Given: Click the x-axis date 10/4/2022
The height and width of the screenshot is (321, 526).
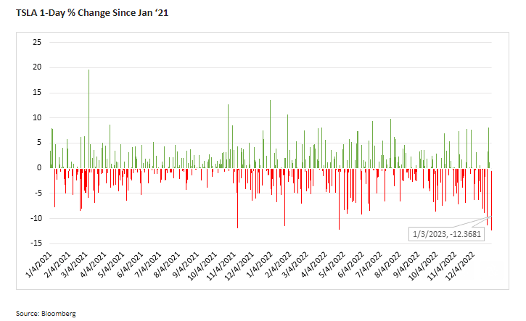Looking at the screenshot, I should pos(423,266).
